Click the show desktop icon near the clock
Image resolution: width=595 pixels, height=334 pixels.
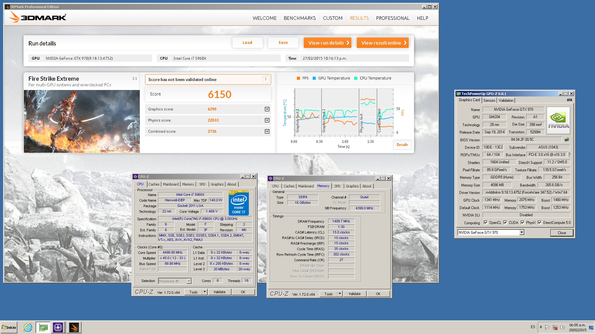(x=591, y=328)
